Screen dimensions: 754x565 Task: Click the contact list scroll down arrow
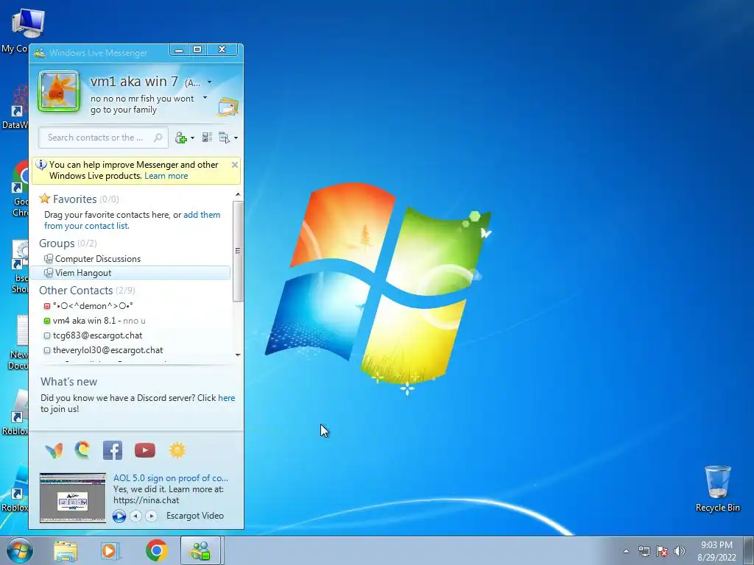(x=238, y=355)
